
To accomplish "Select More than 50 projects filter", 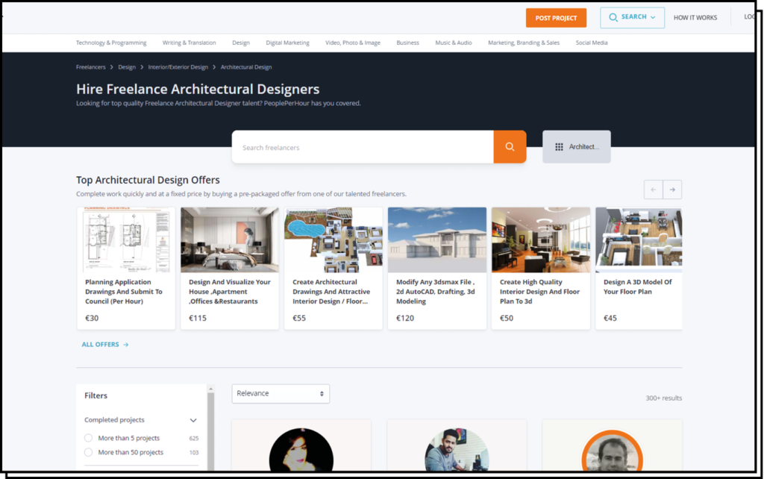I will [x=89, y=452].
